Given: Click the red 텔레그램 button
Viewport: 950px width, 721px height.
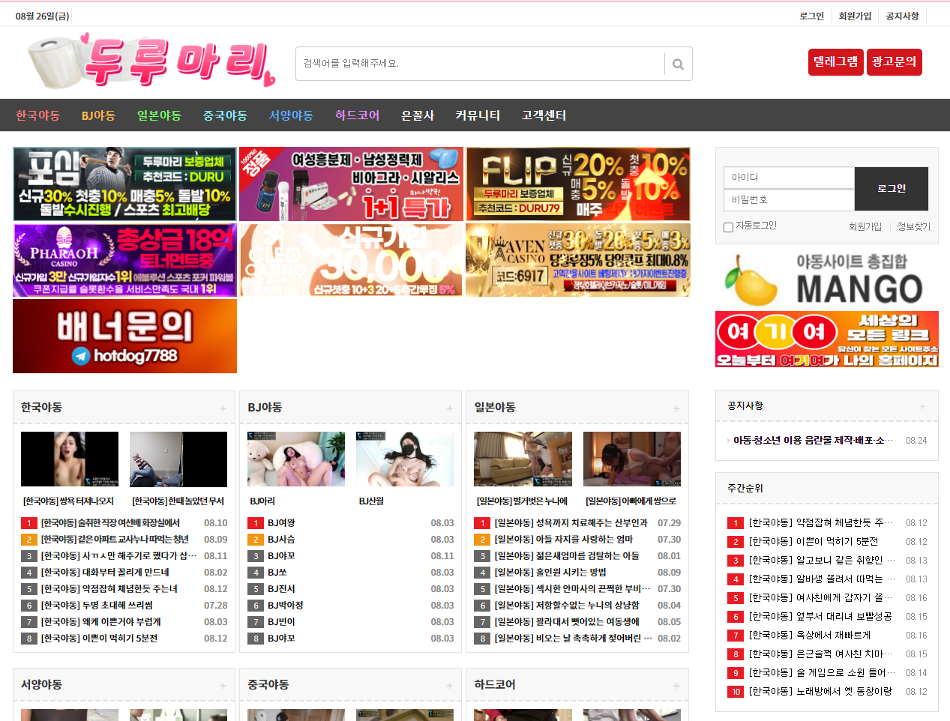Looking at the screenshot, I should 835,62.
